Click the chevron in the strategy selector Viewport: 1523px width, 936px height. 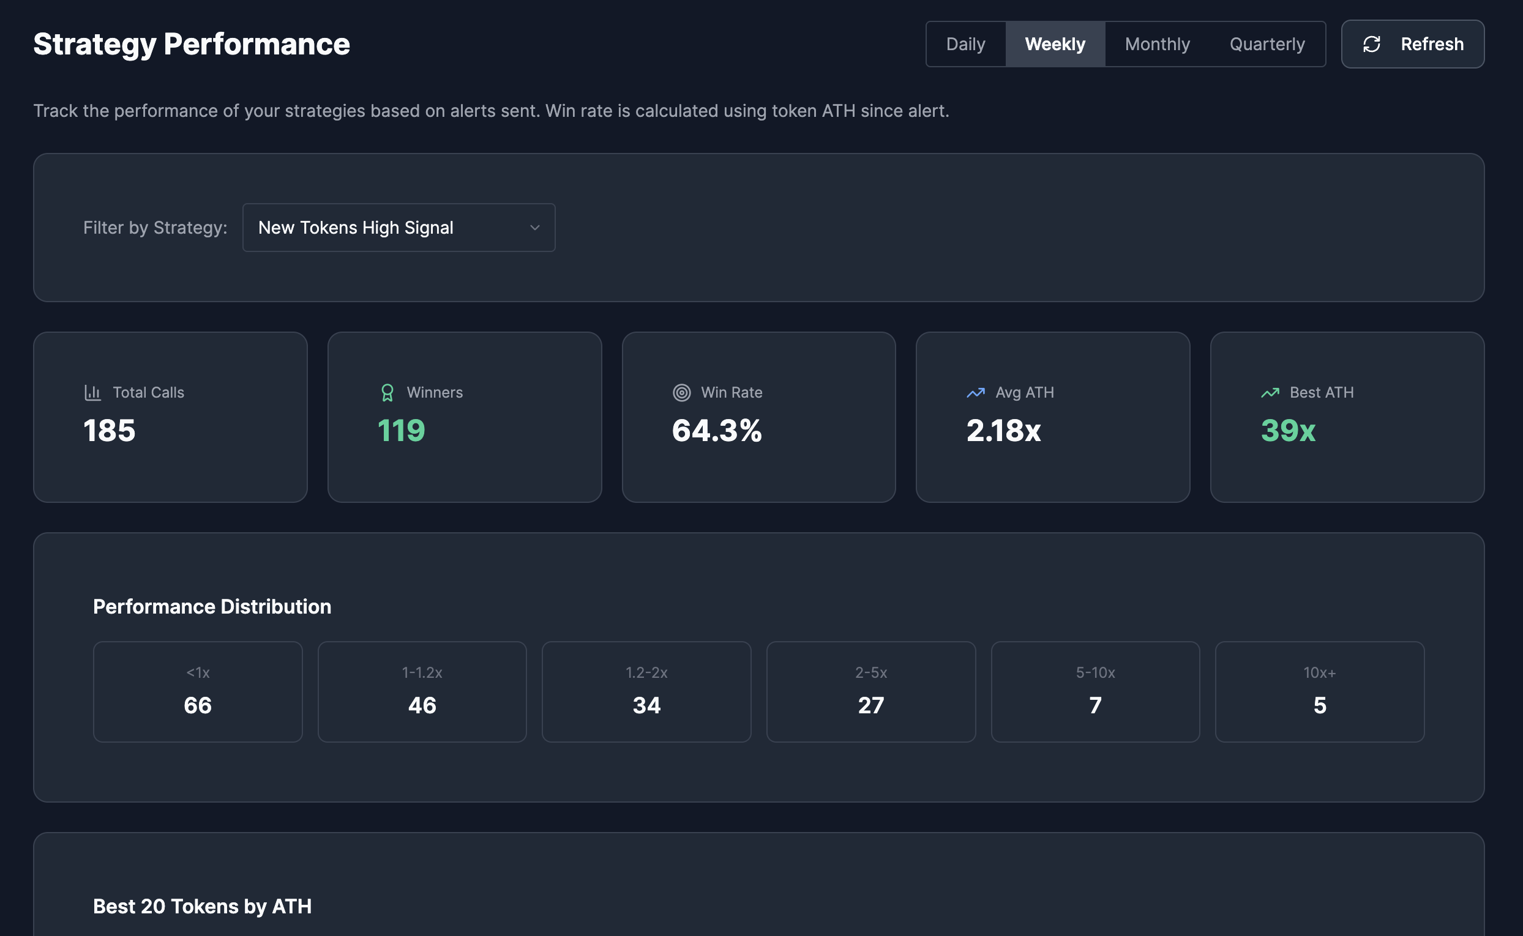(535, 228)
